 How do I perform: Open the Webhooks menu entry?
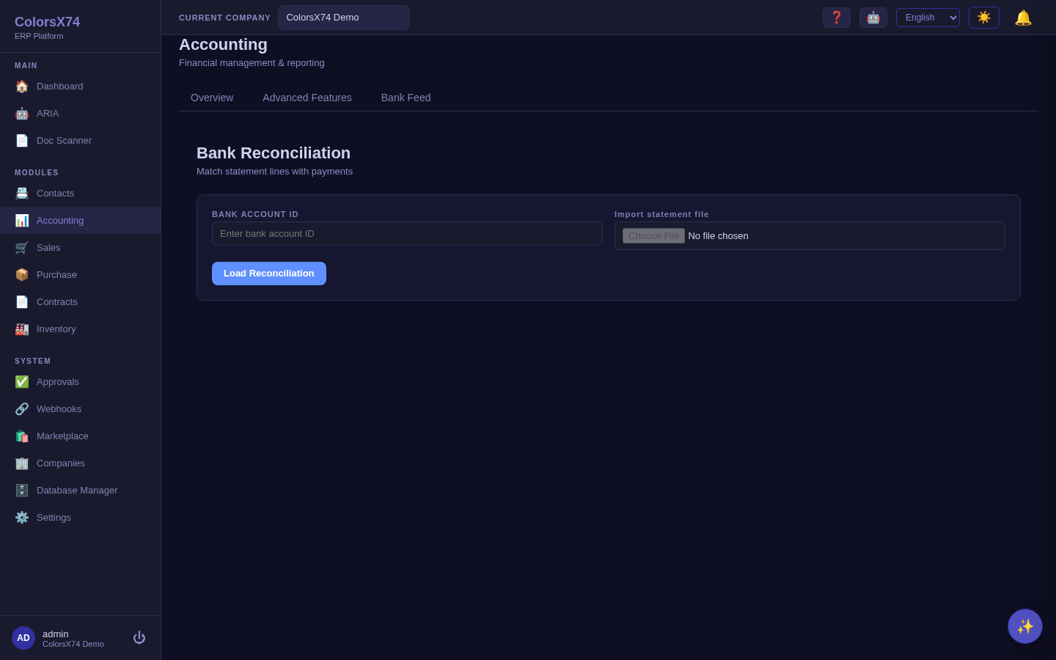(x=81, y=409)
